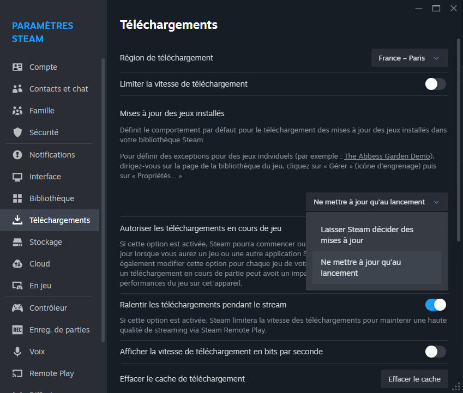The image size is (463, 393).
Task: Click the Famille group icon
Action: point(17,111)
